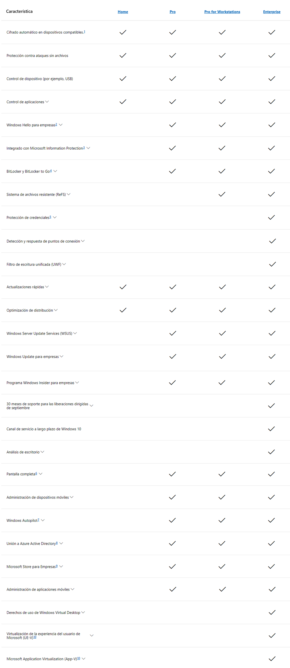This screenshot has height=668, width=290.
Task: Click Enterprise checkmark for Canal de servicio
Action: click(x=271, y=429)
